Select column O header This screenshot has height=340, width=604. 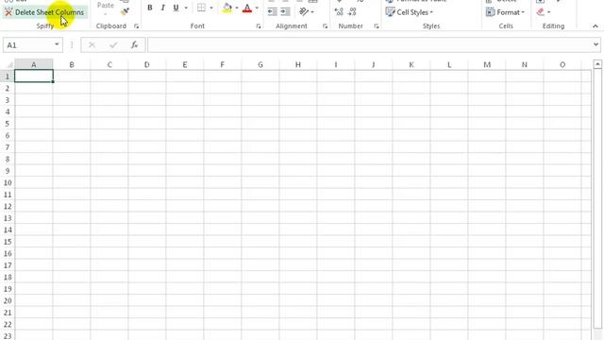[562, 65]
